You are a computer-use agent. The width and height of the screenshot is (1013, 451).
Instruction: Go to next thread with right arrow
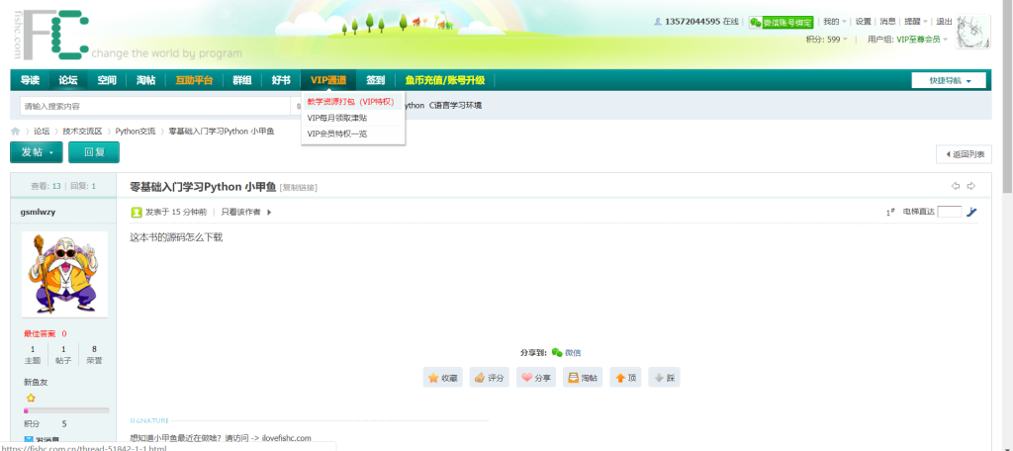(x=971, y=186)
